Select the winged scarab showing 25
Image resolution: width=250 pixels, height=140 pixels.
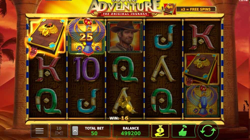point(86,37)
